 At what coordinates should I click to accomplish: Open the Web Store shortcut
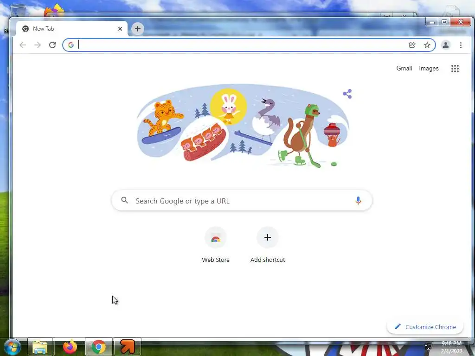pyautogui.click(x=216, y=245)
